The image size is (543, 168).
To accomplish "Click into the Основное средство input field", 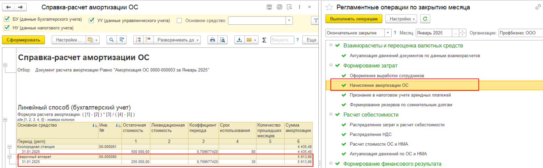I will [x=257, y=21].
